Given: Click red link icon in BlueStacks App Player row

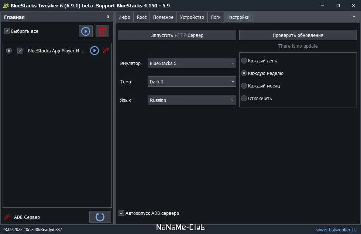Looking at the screenshot, I should (106, 51).
